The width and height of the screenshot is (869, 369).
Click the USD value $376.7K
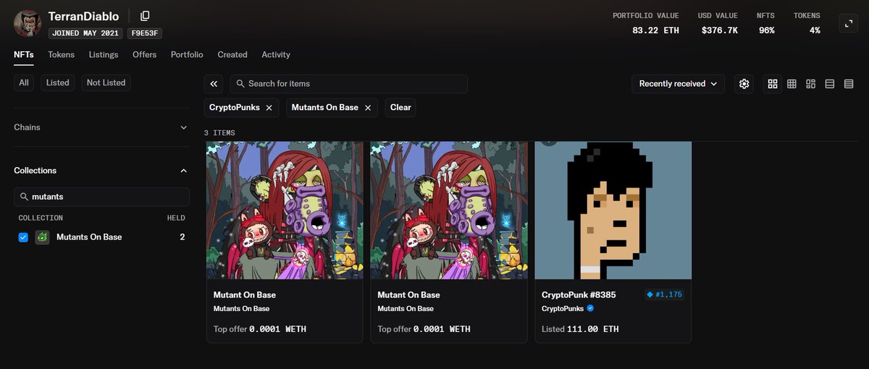[719, 30]
